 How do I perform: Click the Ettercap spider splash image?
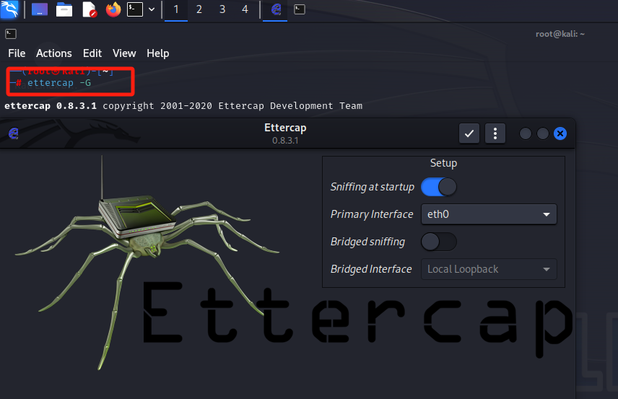click(147, 262)
